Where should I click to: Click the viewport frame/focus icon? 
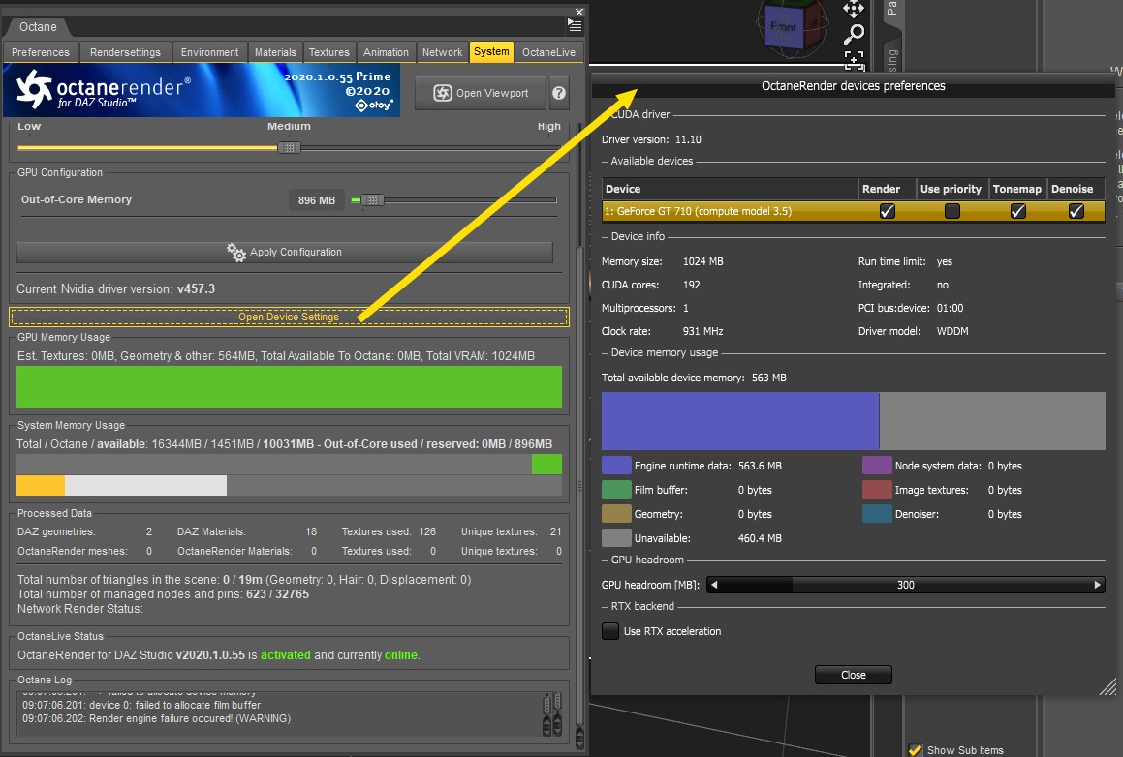tap(854, 59)
